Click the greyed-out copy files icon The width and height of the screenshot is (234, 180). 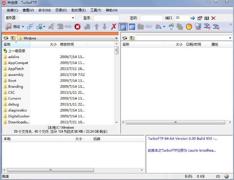click(180, 27)
